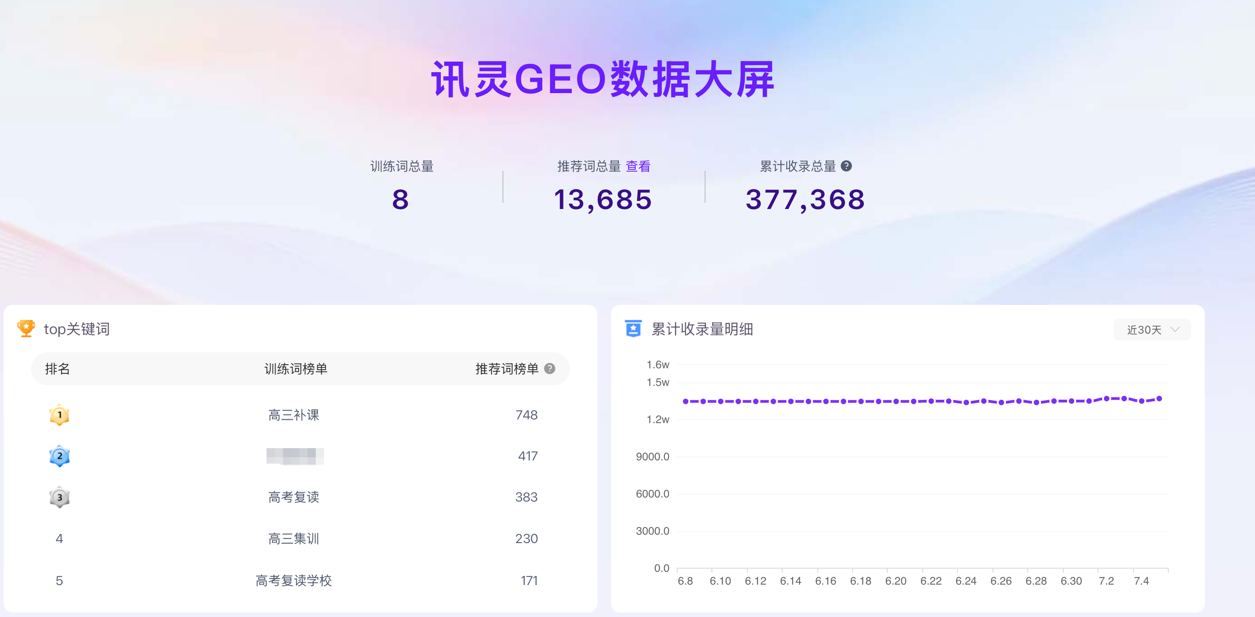
Task: Click rank number 4 in keyword table
Action: [x=59, y=539]
